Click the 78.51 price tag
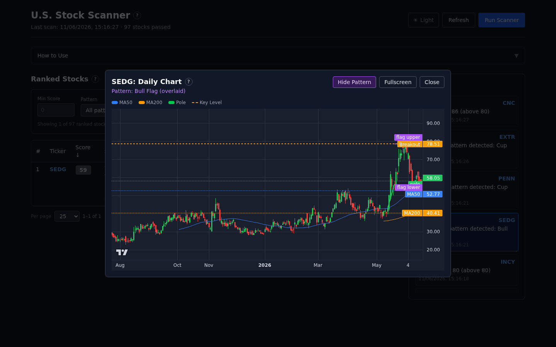Image resolution: width=556 pixels, height=347 pixels. [x=433, y=144]
